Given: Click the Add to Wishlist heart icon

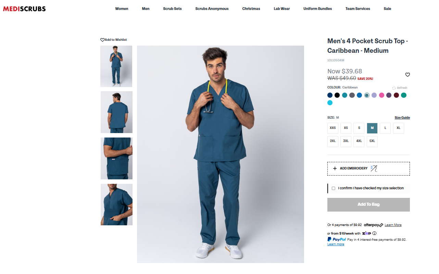Looking at the screenshot, I should coord(102,40).
